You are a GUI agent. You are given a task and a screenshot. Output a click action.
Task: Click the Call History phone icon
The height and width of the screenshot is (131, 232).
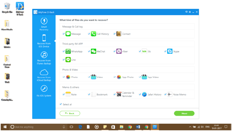tap(94, 34)
